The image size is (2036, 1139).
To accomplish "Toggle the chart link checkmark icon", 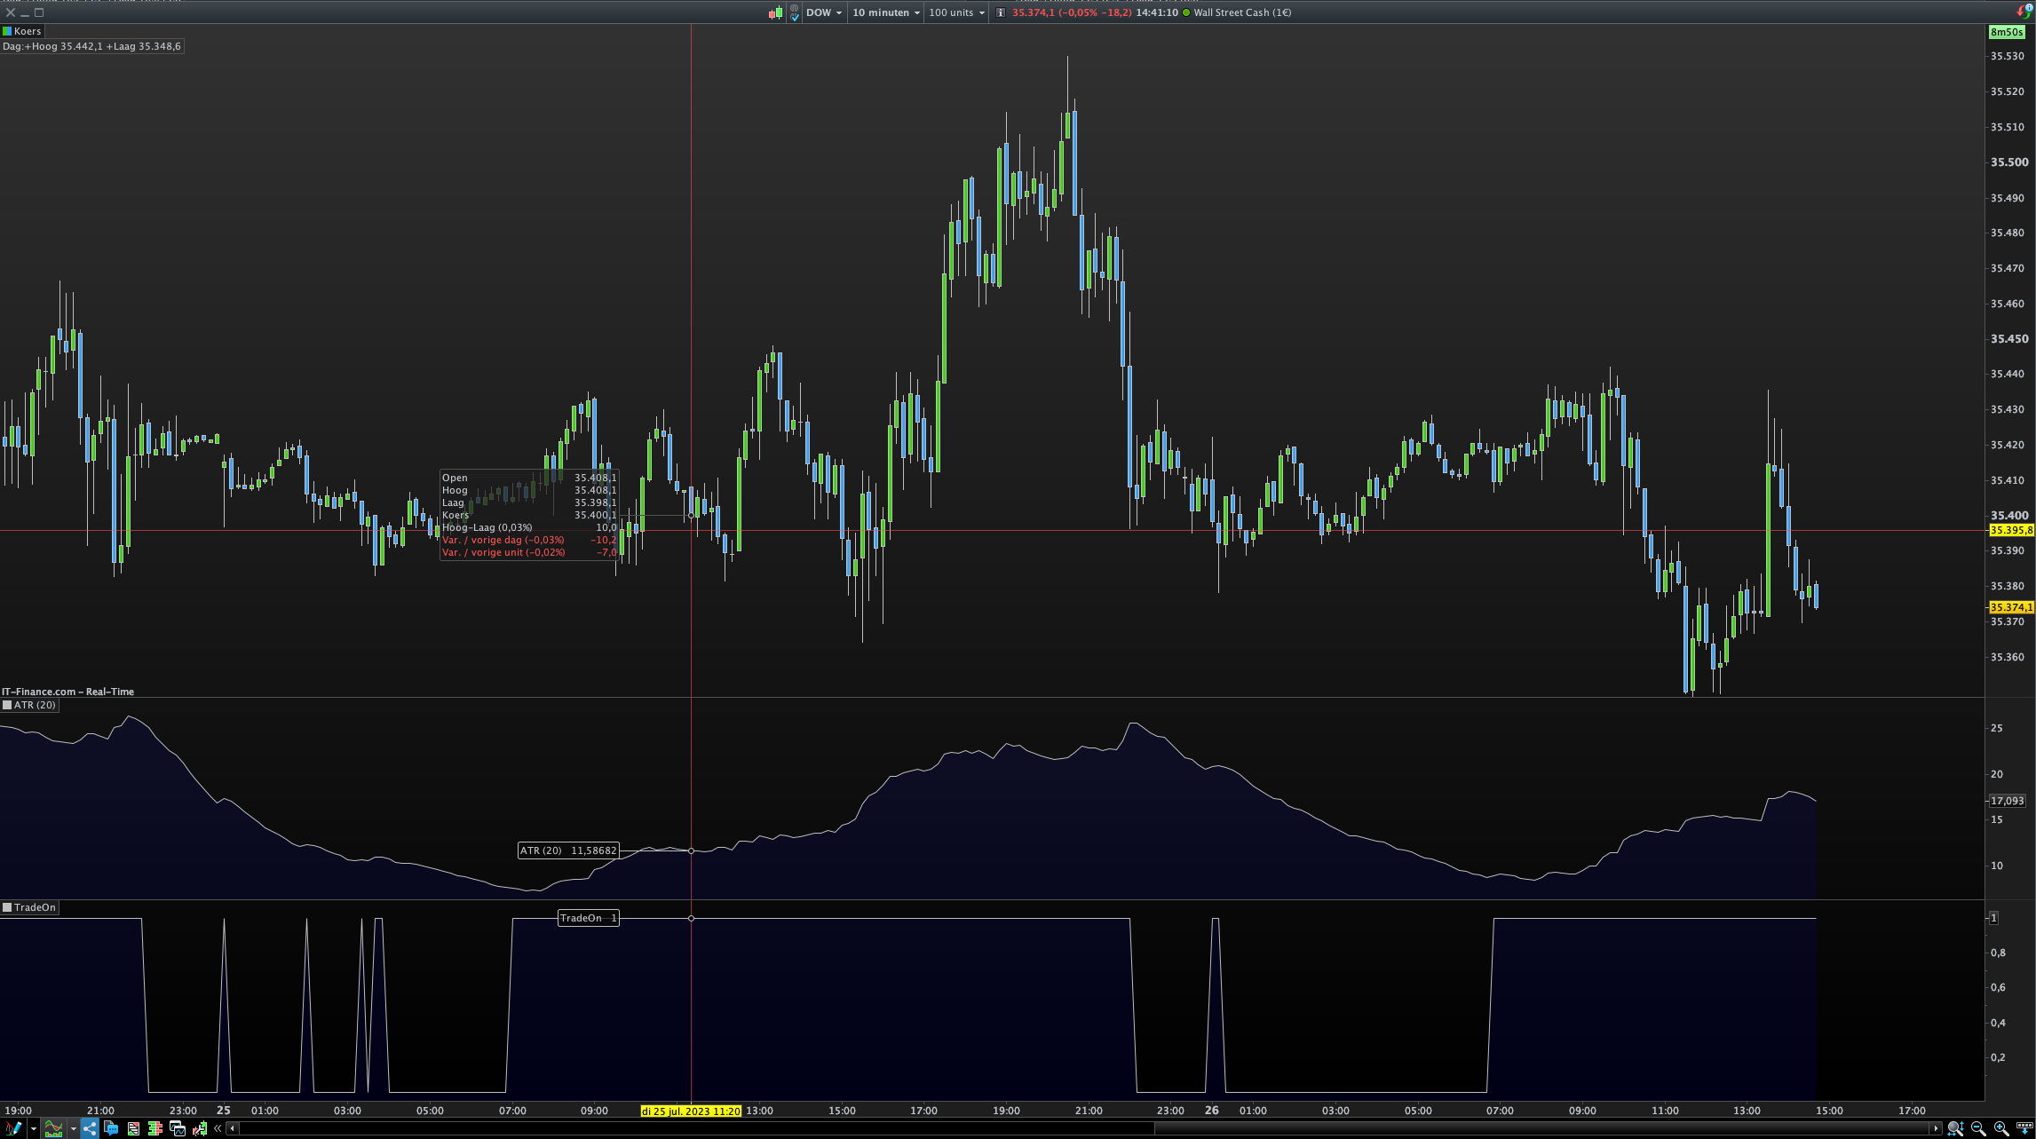I will coord(795,12).
